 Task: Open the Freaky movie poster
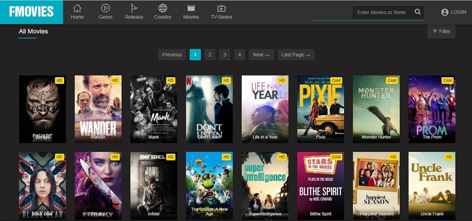click(x=98, y=186)
